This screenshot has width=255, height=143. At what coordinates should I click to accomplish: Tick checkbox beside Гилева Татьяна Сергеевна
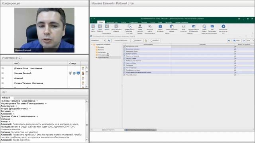click(x=3, y=83)
